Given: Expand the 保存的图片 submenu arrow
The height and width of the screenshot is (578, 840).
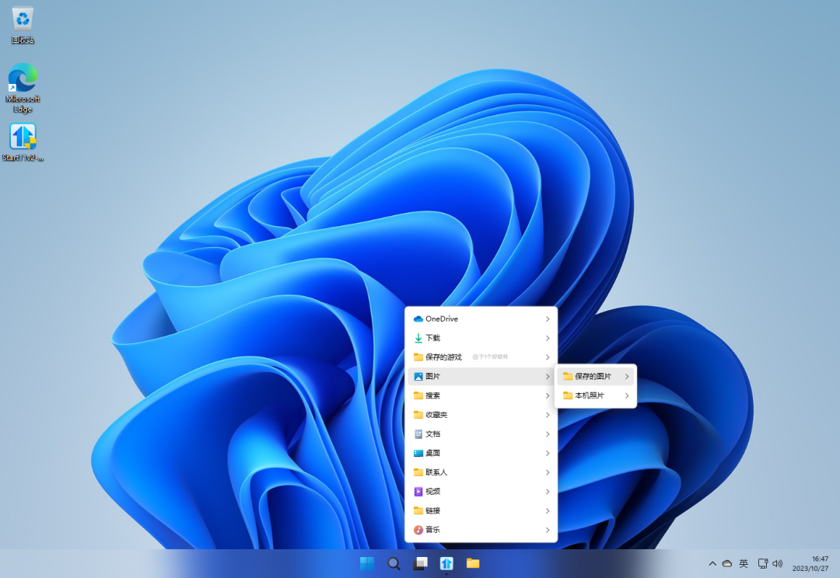Looking at the screenshot, I should click(x=627, y=376).
